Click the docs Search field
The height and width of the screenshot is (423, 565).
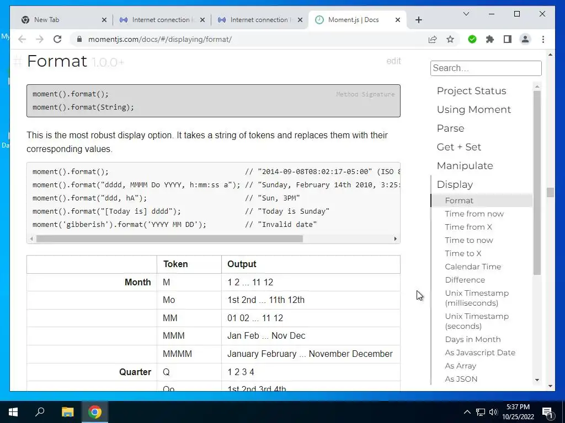click(486, 68)
